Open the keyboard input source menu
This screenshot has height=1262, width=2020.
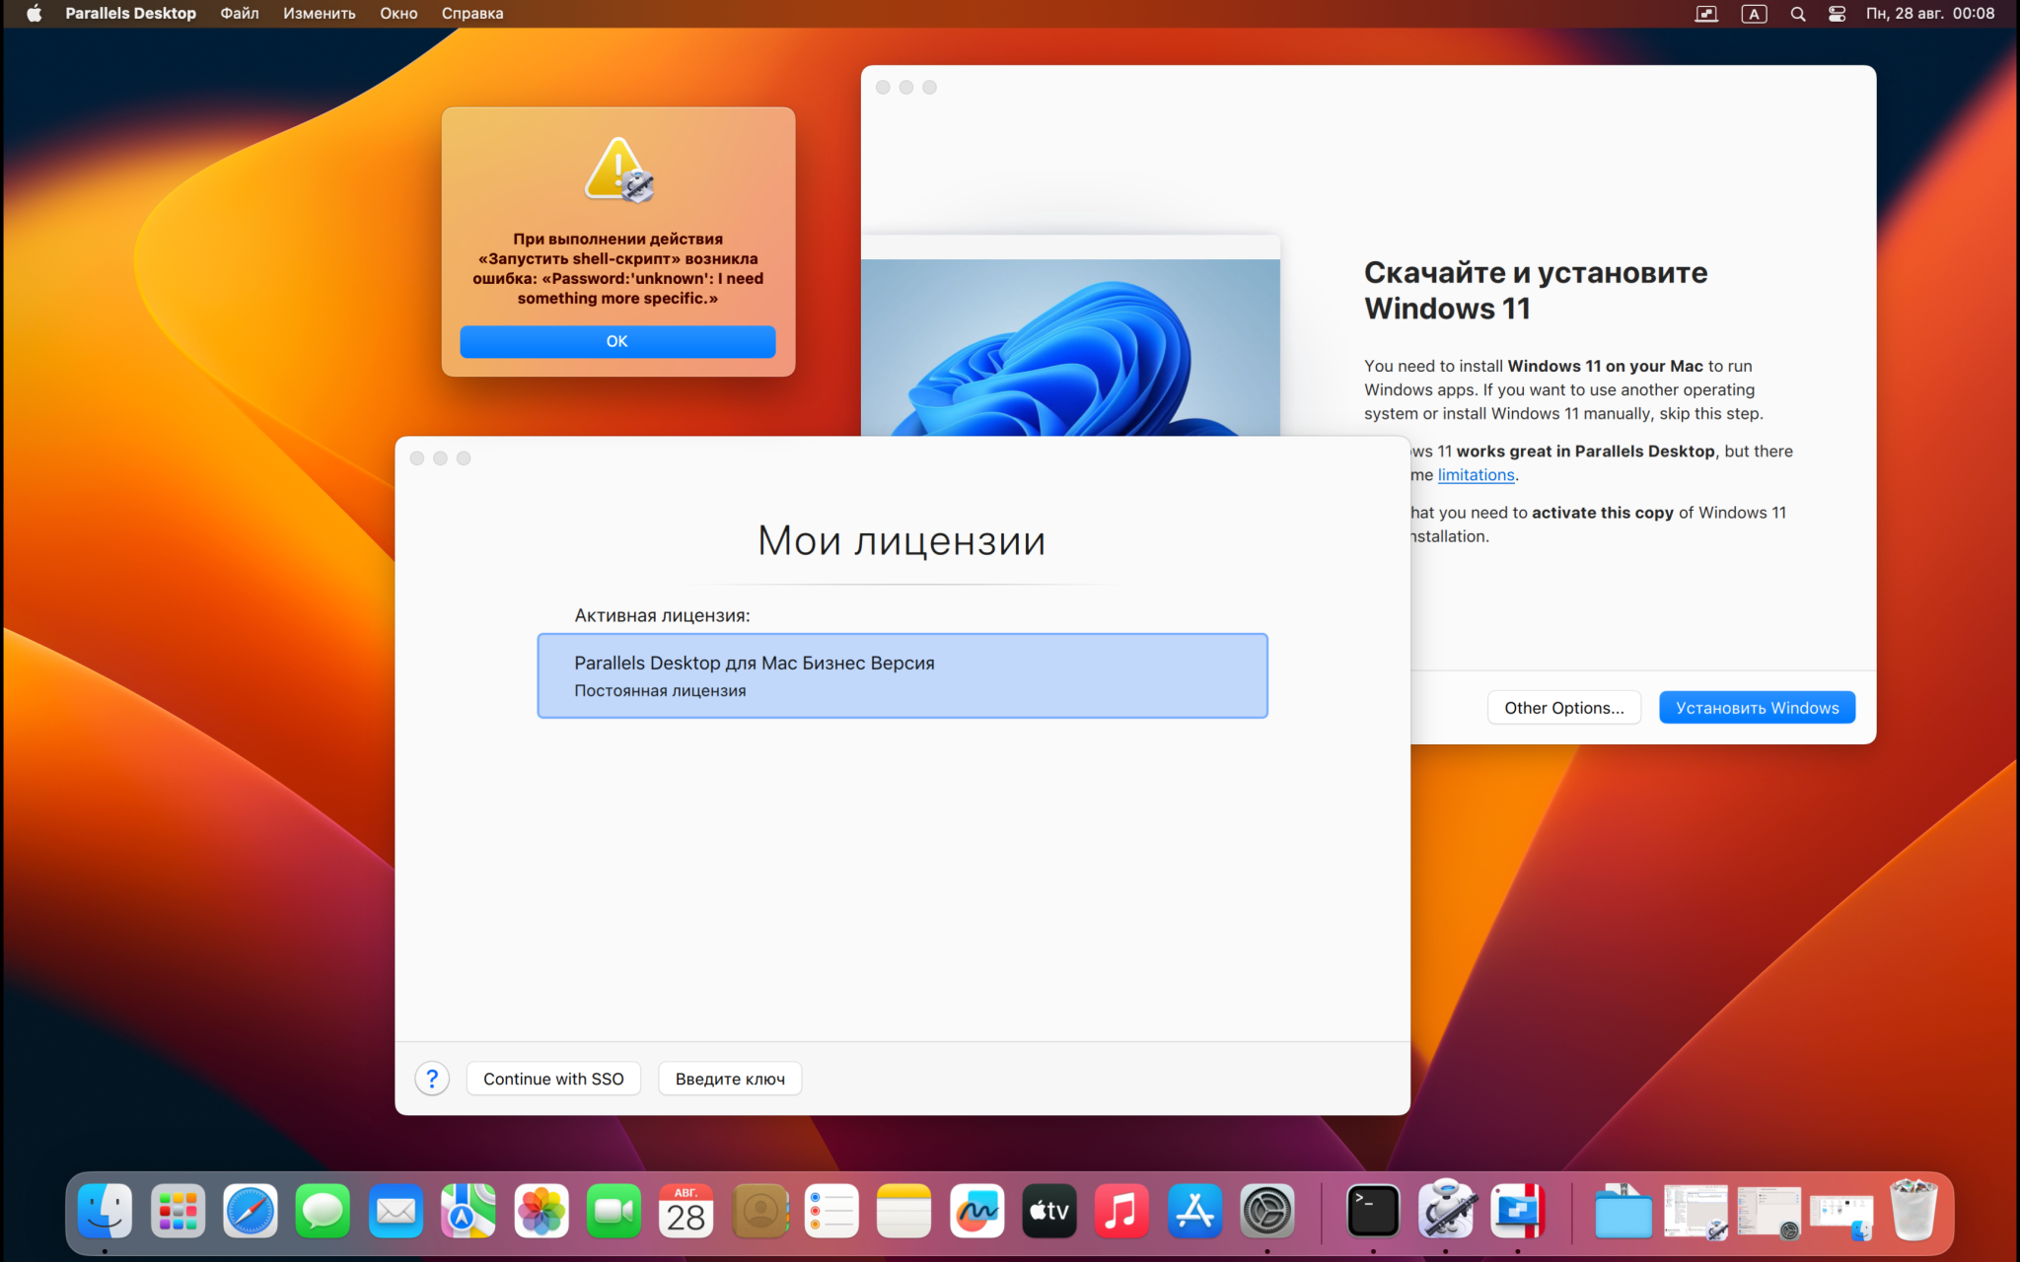tap(1754, 14)
